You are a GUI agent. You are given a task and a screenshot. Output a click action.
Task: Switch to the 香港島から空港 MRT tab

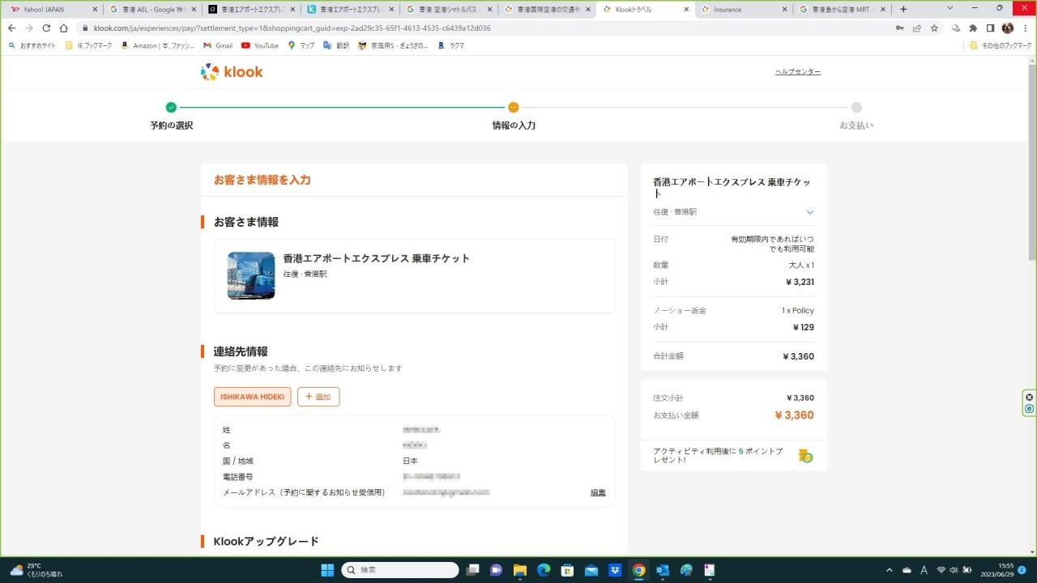click(x=844, y=10)
